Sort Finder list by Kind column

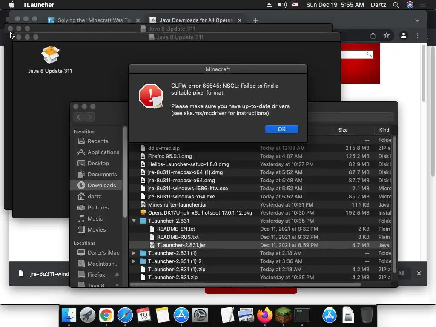384,130
